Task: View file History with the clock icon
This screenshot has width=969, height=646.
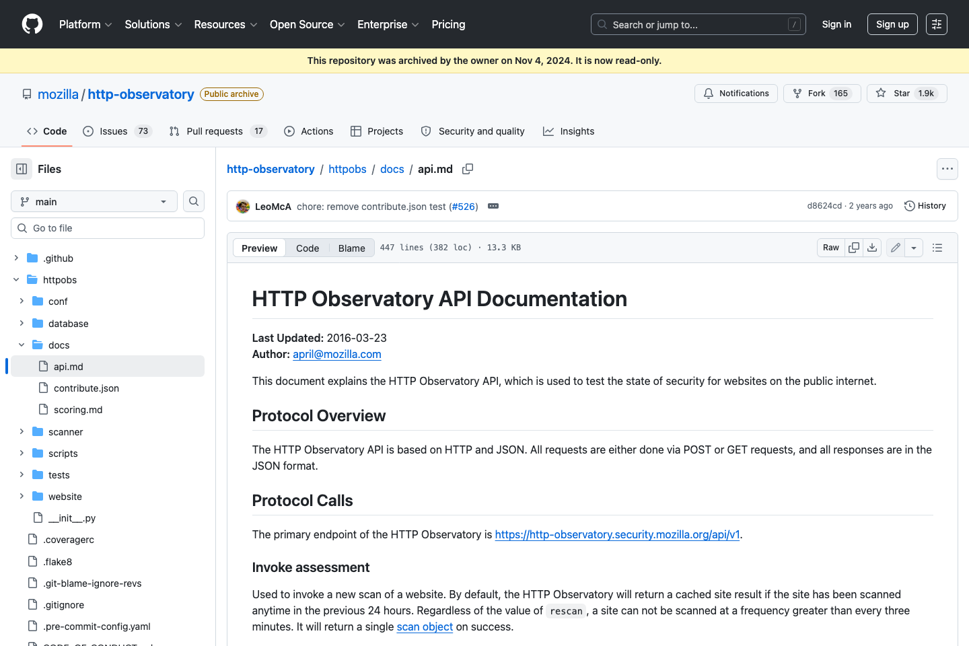Action: tap(925, 205)
